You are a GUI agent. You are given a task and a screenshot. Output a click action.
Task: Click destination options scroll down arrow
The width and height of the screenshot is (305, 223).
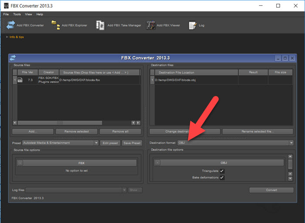[290, 178]
